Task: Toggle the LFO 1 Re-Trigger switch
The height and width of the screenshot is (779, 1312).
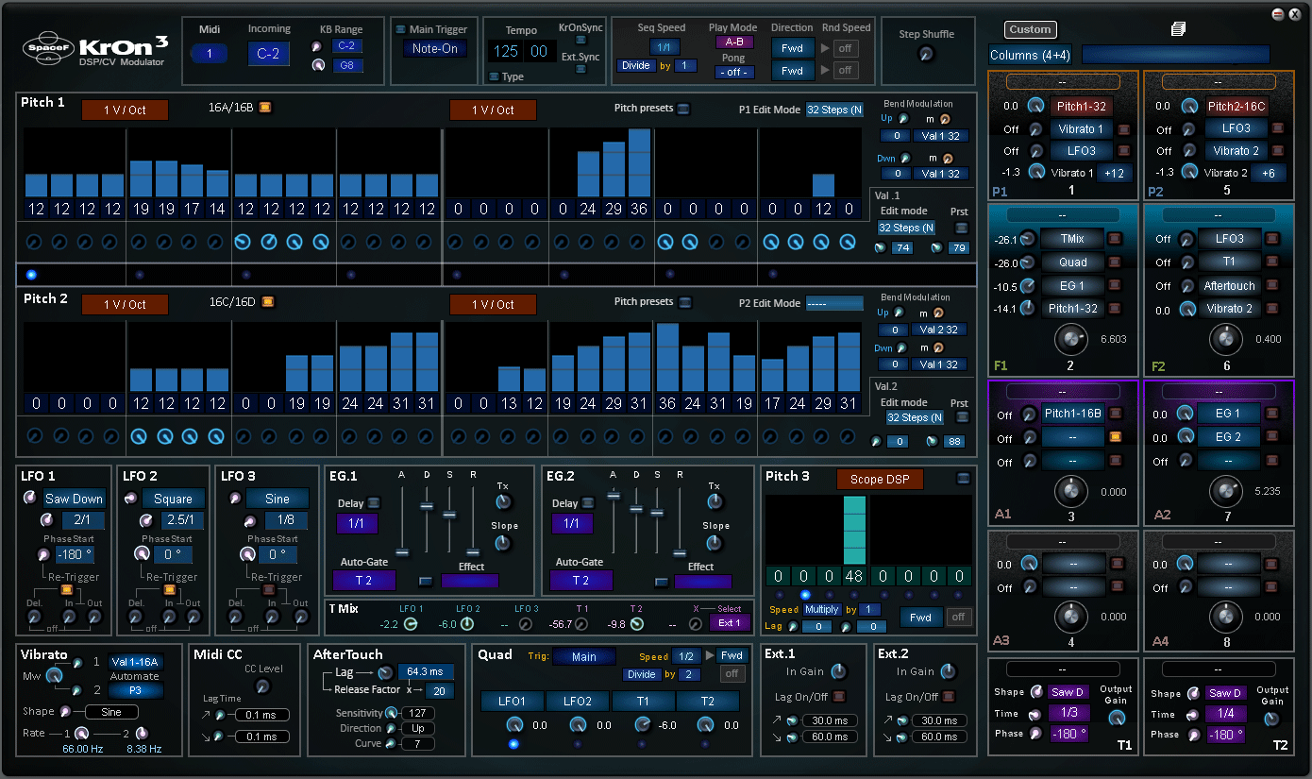Action: pos(66,590)
